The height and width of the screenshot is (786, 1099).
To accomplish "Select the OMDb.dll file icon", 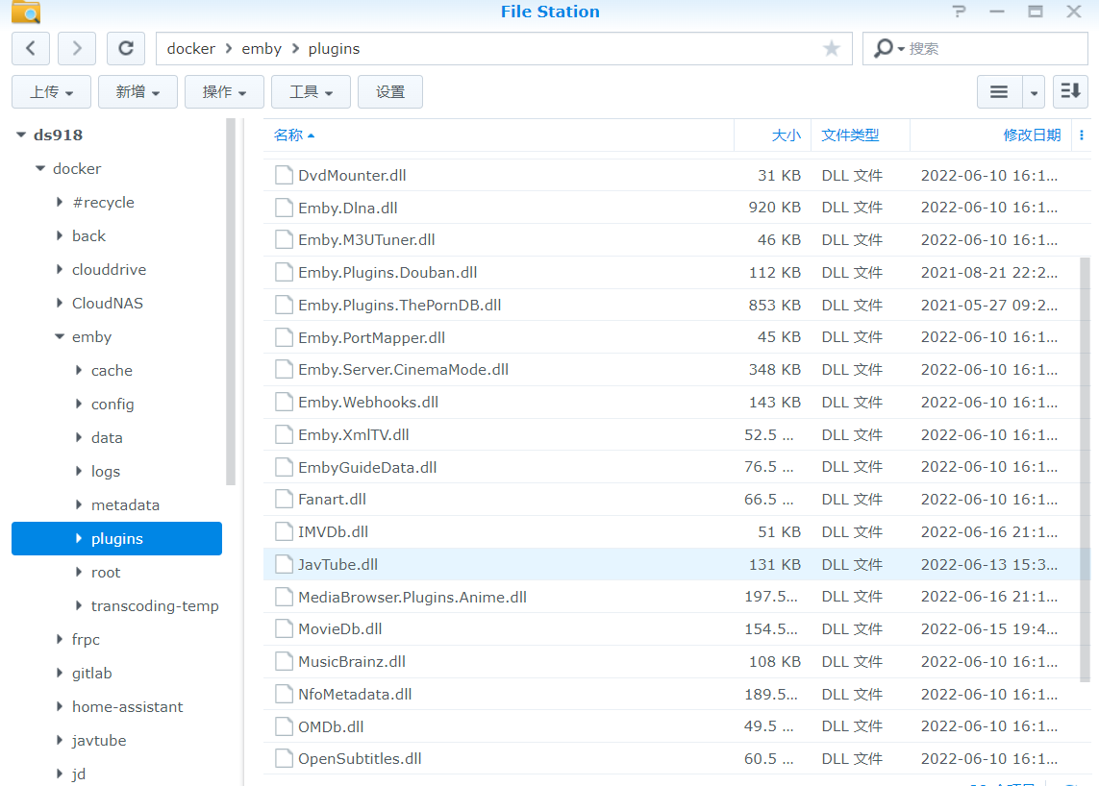I will [x=284, y=726].
